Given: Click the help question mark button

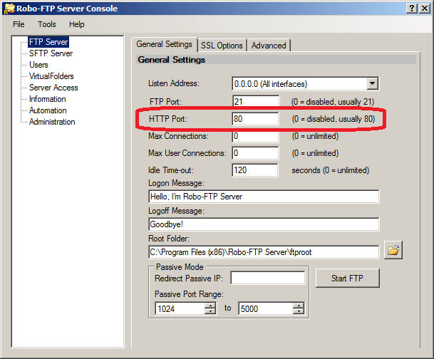Looking at the screenshot, I should click(412, 9).
